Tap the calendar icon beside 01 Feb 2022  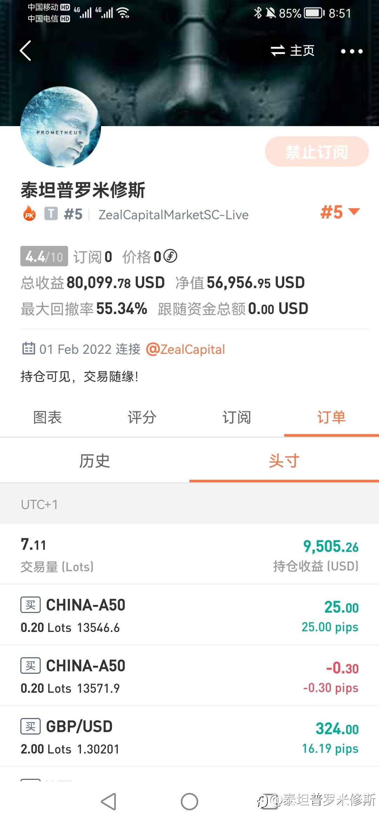28,348
